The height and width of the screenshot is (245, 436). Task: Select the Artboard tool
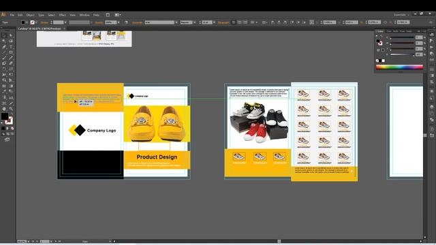4,103
